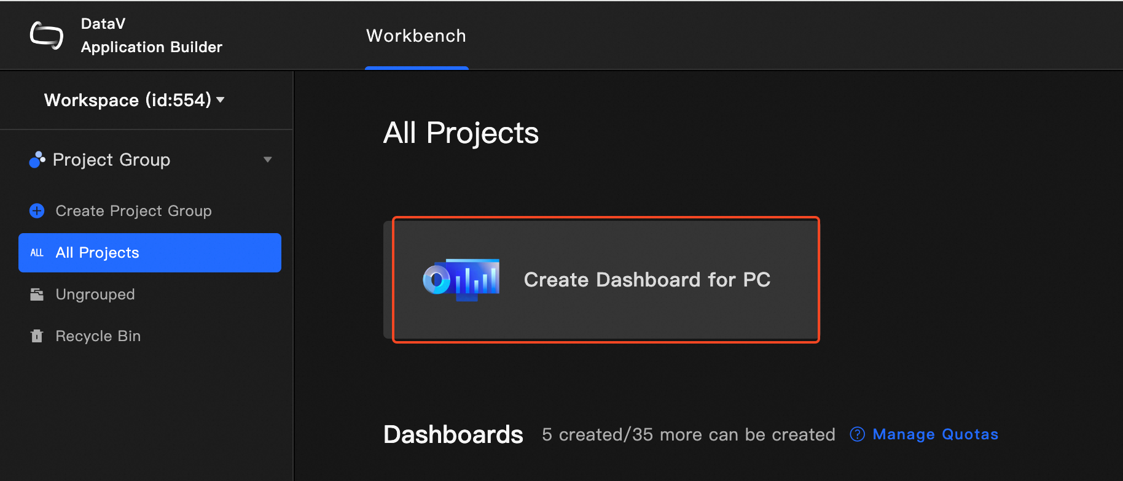Screen dimensions: 1123x481
Task: Click the arrow beside Workspace id
Action: click(x=221, y=100)
